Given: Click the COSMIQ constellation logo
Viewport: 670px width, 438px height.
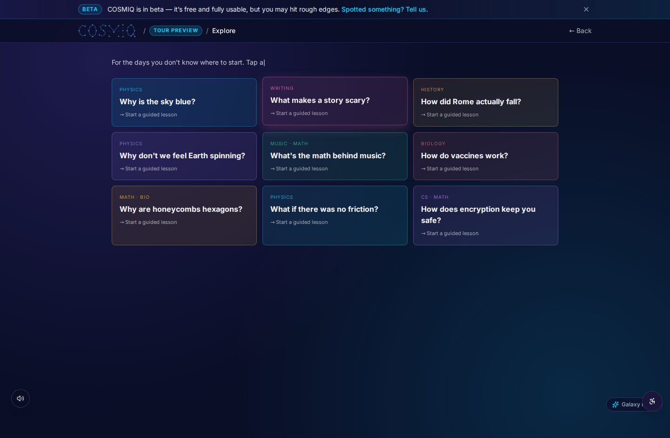Looking at the screenshot, I should 107,31.
